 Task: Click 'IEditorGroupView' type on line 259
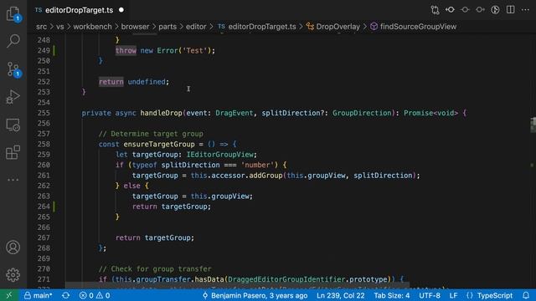click(x=219, y=155)
